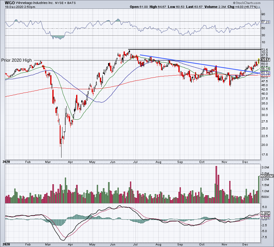Click the tallest October volume bar
Viewport: 274px width, 247px height.
pyautogui.click(x=216, y=185)
